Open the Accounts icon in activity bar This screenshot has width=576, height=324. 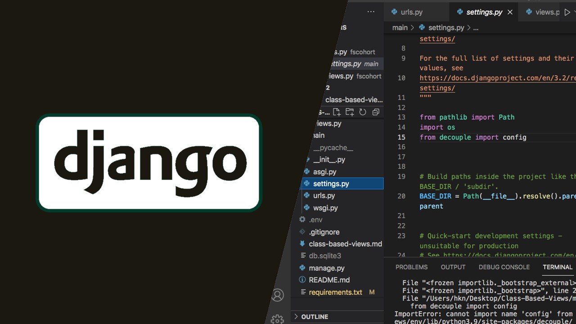[278, 295]
